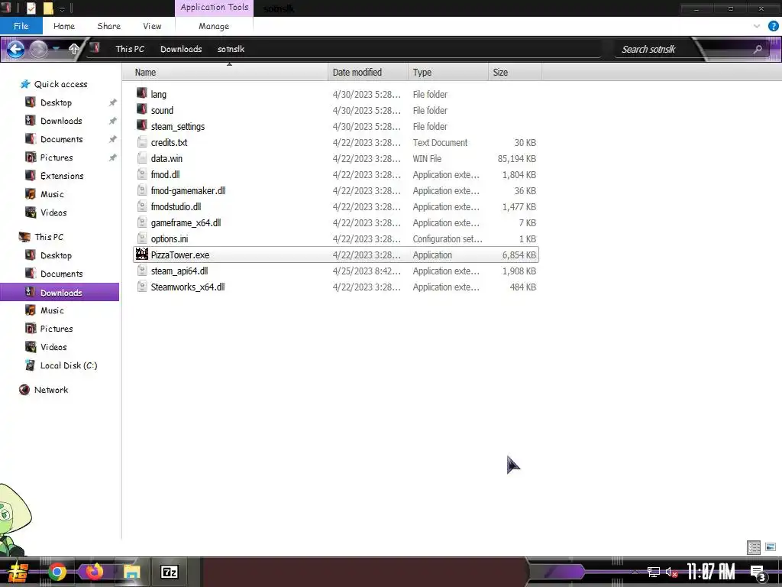The height and width of the screenshot is (587, 782).
Task: Open Videos under Quick access
Action: pos(53,212)
